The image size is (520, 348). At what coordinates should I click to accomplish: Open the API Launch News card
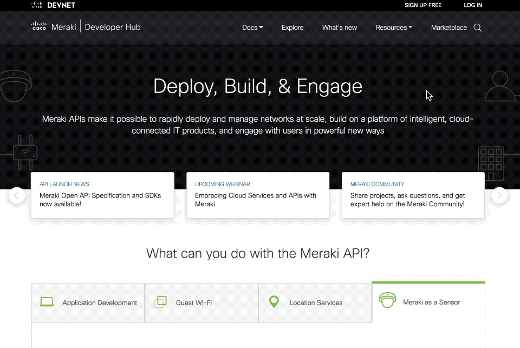tap(102, 195)
